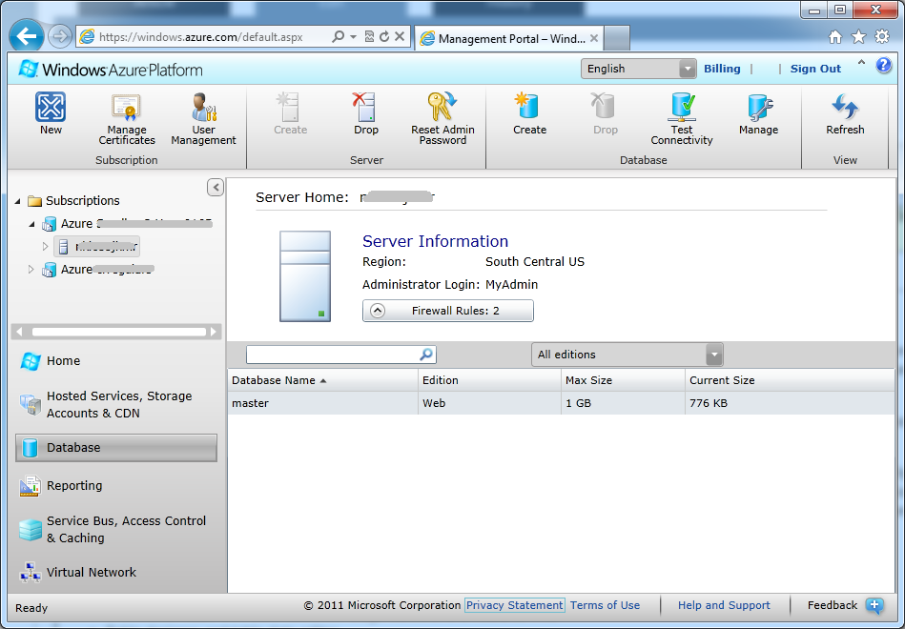This screenshot has width=905, height=629.
Task: Open the English language dropdown
Action: pos(638,69)
